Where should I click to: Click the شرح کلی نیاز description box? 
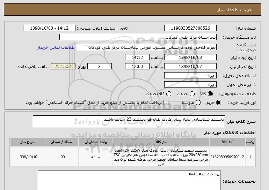(129, 121)
